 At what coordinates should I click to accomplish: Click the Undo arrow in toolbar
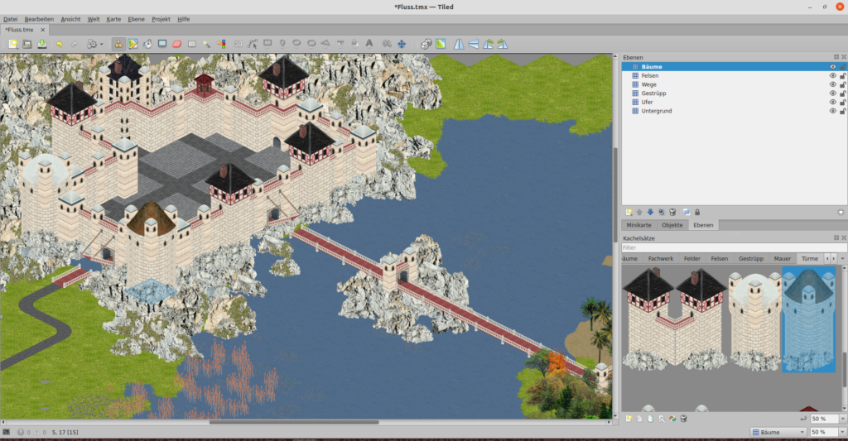60,43
